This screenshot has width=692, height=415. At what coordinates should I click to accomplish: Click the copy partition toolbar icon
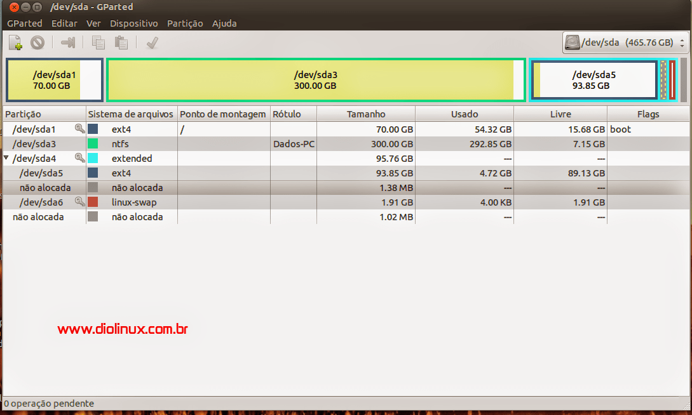98,43
